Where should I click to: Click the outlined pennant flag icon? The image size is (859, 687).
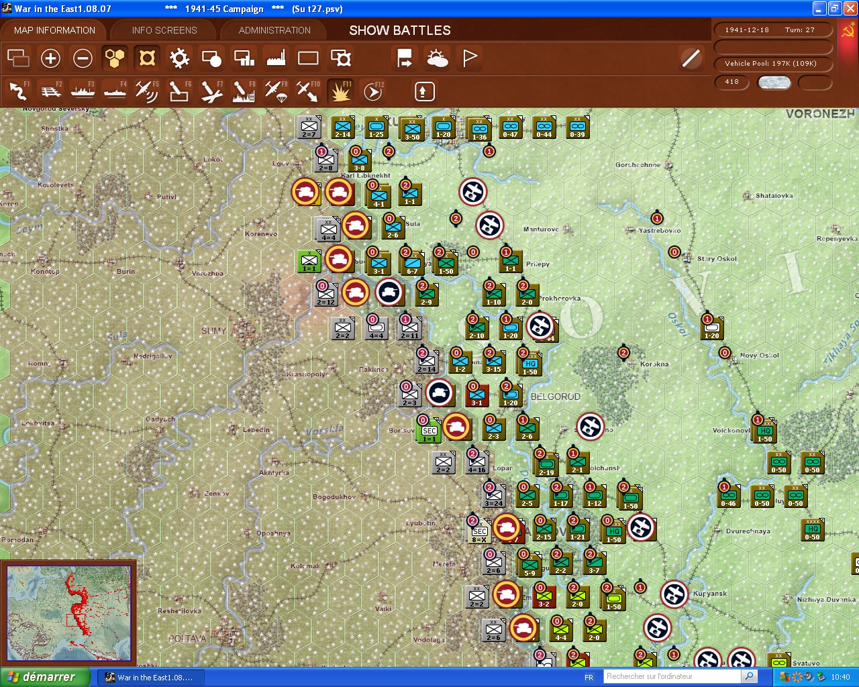coord(470,58)
